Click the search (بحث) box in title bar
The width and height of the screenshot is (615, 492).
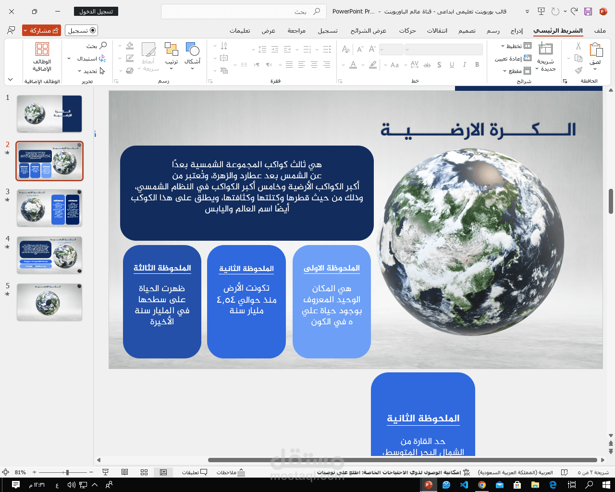tap(244, 12)
